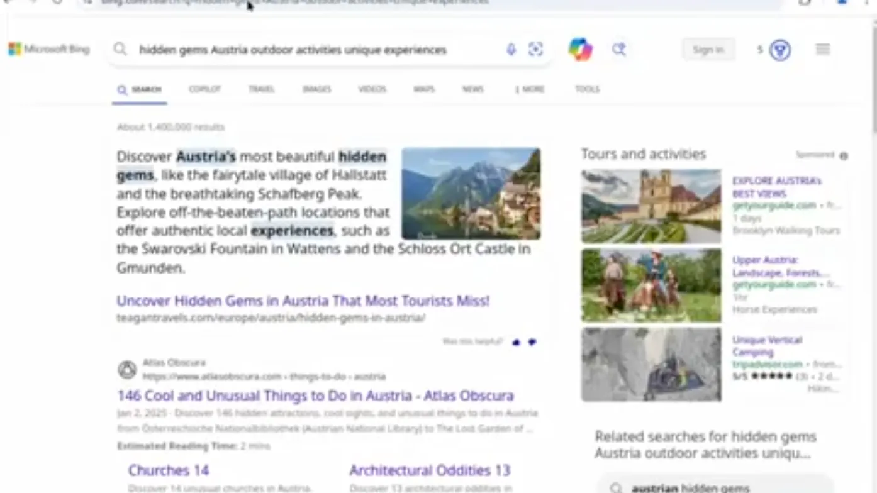Go to the Travel tab
877x493 pixels.
pos(261,89)
